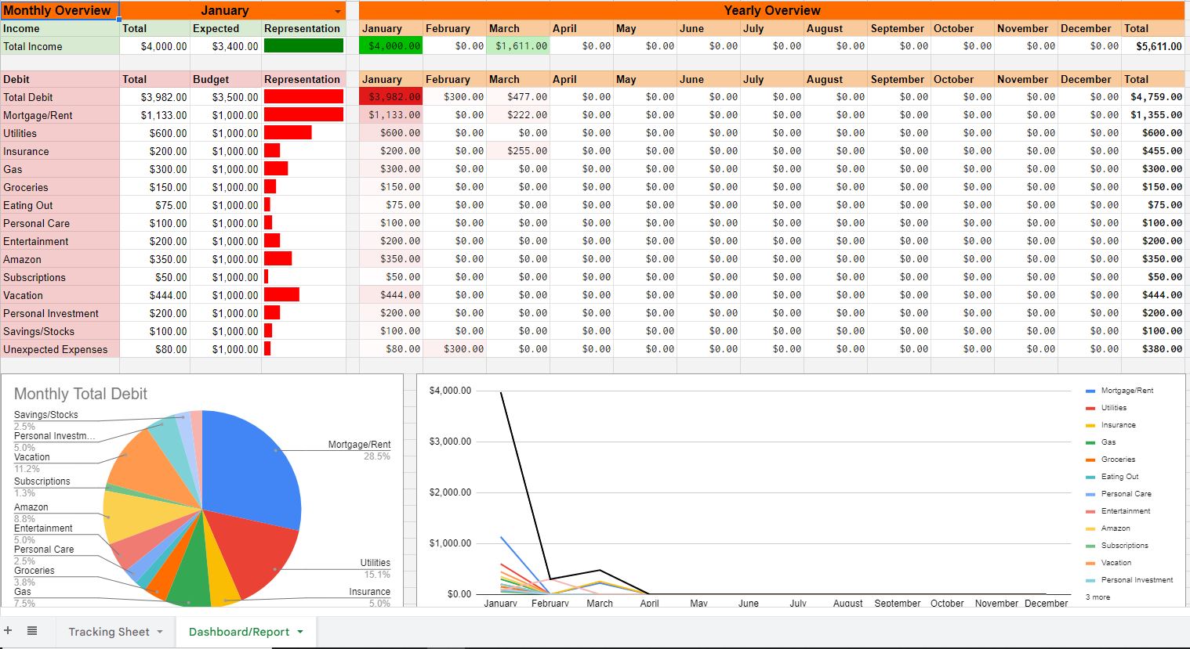Select the Monthly Overview header cell
Screen dimensions: 1190x649
click(x=60, y=10)
